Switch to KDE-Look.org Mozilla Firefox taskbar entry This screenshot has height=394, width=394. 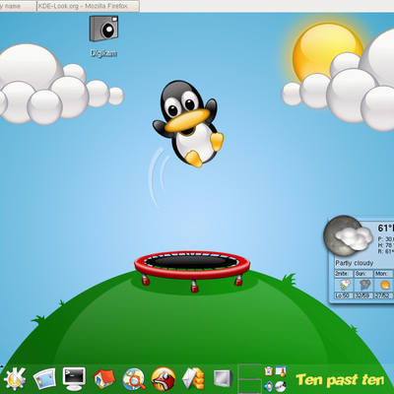coord(88,6)
